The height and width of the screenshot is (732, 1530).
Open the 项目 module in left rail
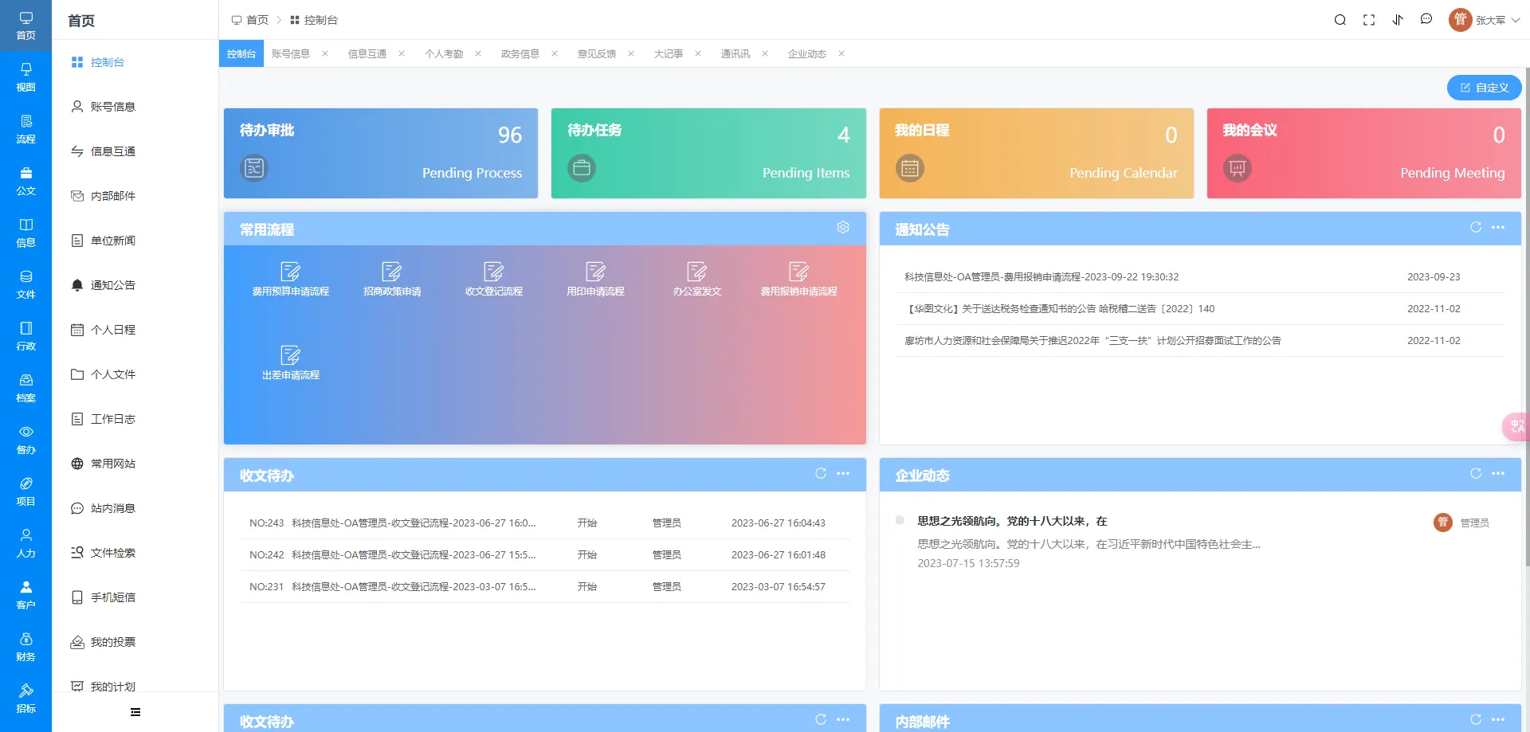25,491
